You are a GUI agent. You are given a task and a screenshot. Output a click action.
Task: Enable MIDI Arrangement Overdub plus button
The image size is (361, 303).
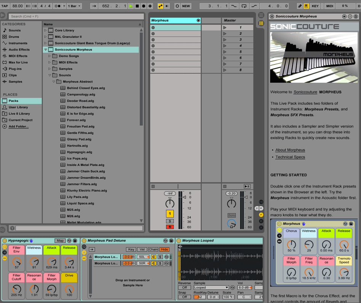[x=150, y=6]
